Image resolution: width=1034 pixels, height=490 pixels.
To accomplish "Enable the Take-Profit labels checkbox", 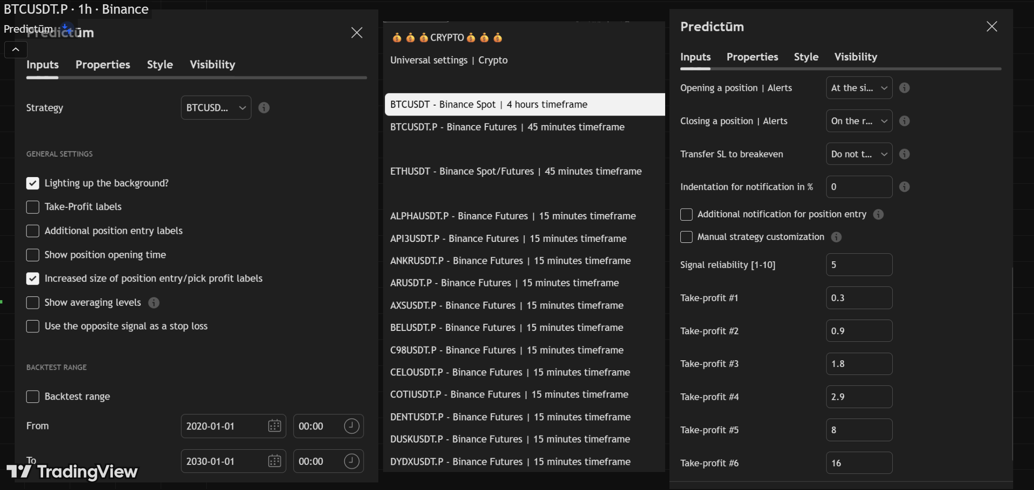I will [x=33, y=207].
